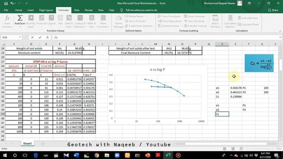This screenshot has width=283, height=159.
Task: Open Use in Formula dropdown
Action: tap(136, 21)
